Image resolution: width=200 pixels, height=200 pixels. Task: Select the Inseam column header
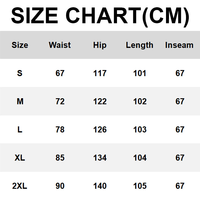pos(179,45)
